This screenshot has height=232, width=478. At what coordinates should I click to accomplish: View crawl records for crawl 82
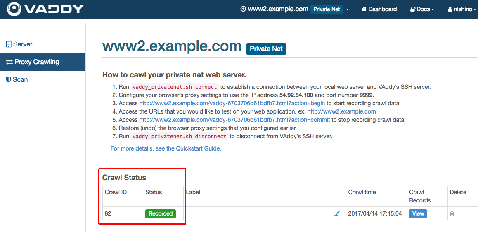[418, 214]
